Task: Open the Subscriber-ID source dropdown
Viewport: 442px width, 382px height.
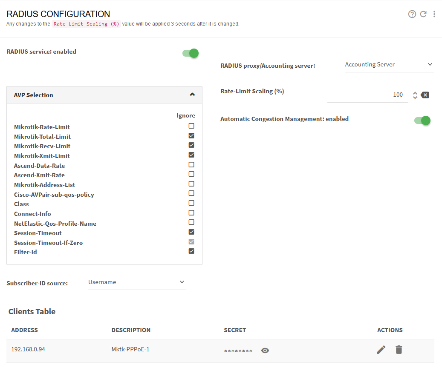Action: [x=136, y=282]
